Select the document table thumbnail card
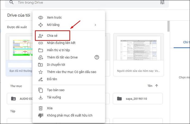The image size is (190, 124). 138,55
